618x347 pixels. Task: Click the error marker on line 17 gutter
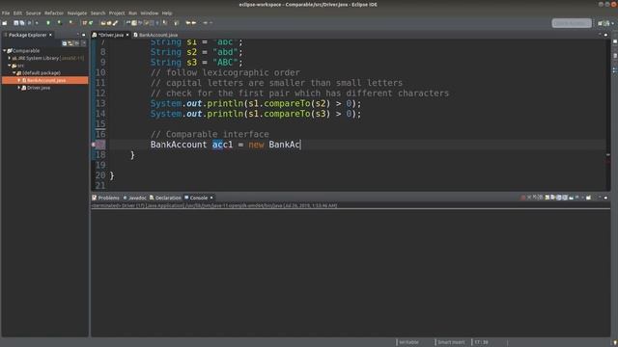94,145
